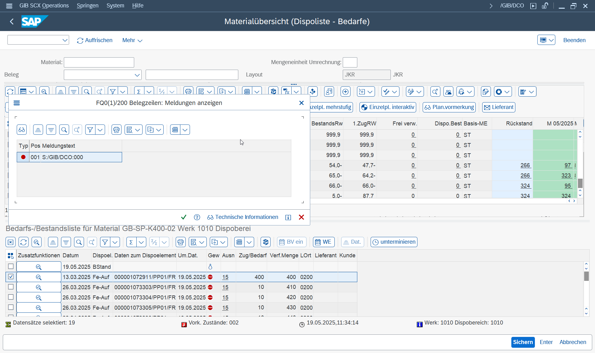The height and width of the screenshot is (353, 595).
Task: Open the Mehr dropdown menu
Action: click(x=132, y=40)
